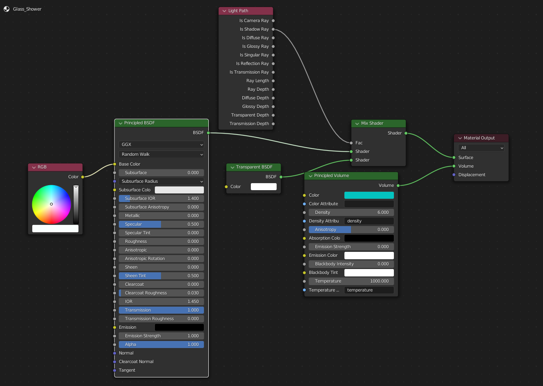The width and height of the screenshot is (543, 386).
Task: Click the Roughness value field
Action: click(161, 242)
